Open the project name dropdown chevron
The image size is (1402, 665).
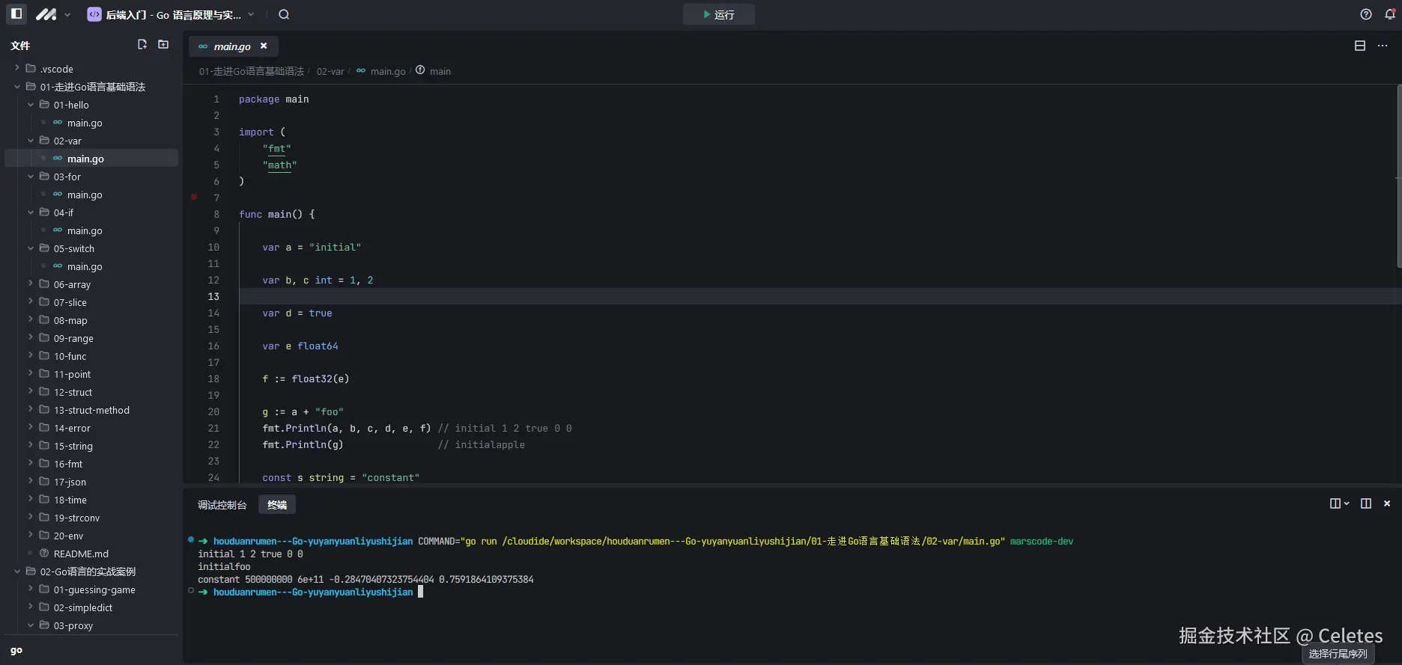251,14
